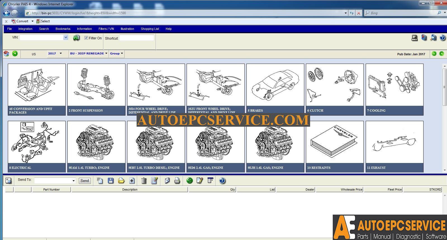Screen dimensions: 447x240
Task: Click the green up arrow near Pub Date
Action: (434, 54)
